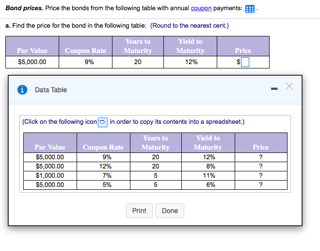Select the 5% coupon rate cell
This screenshot has height=251, width=320.
click(103, 185)
